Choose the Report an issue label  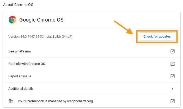[x=20, y=76]
